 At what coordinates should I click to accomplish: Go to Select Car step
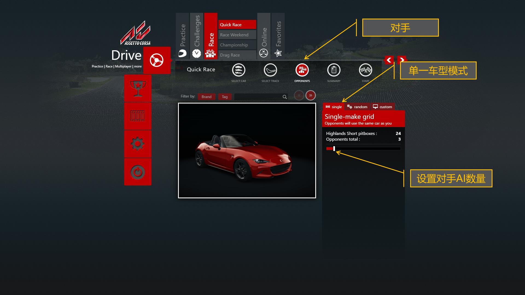tap(239, 70)
